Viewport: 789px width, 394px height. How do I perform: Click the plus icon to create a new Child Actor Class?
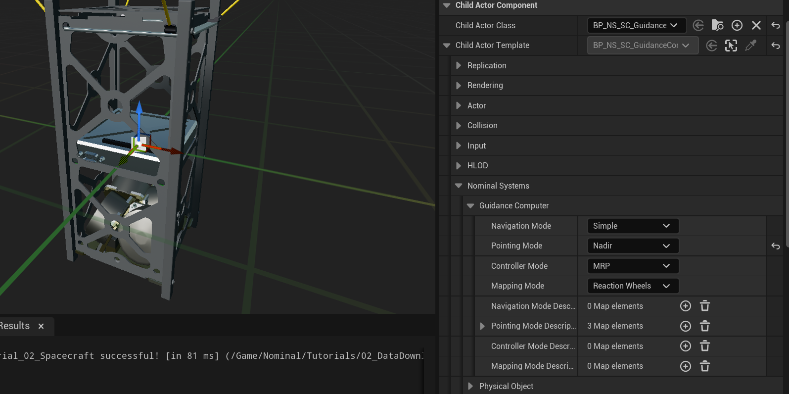click(x=737, y=25)
